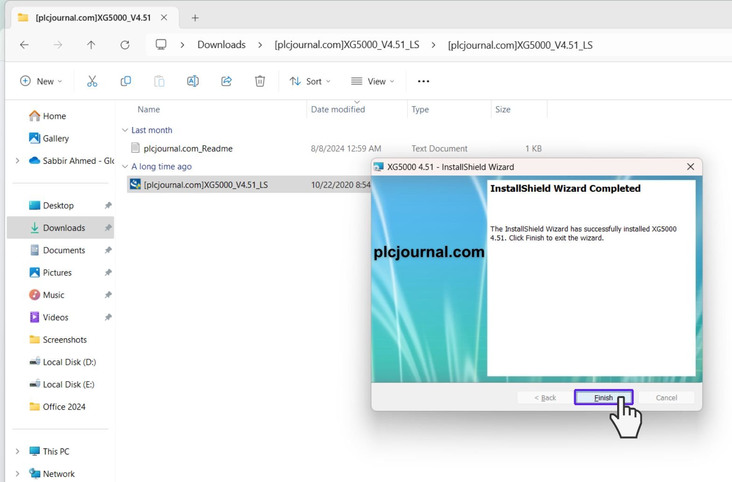732x482 pixels.
Task: Expand the This PC tree node
Action: [x=17, y=451]
